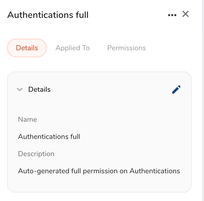Click the word full in the Name value

pyautogui.click(x=75, y=137)
